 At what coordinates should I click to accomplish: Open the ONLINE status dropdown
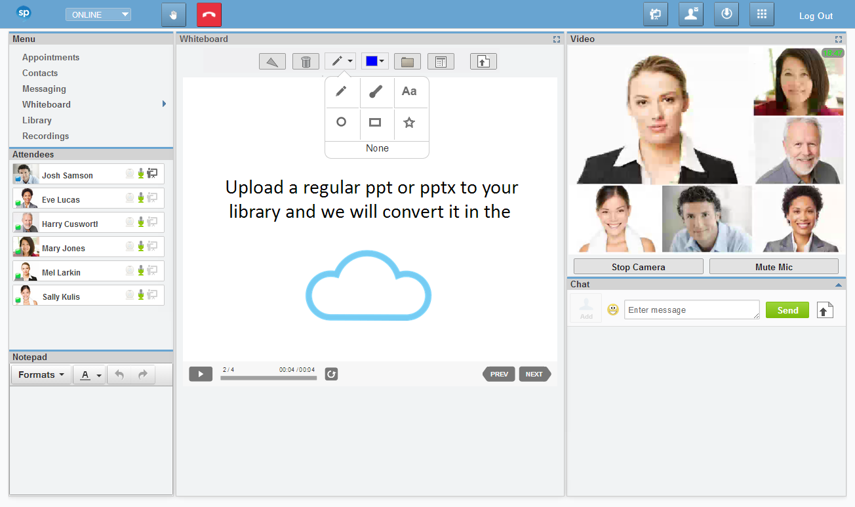(98, 14)
